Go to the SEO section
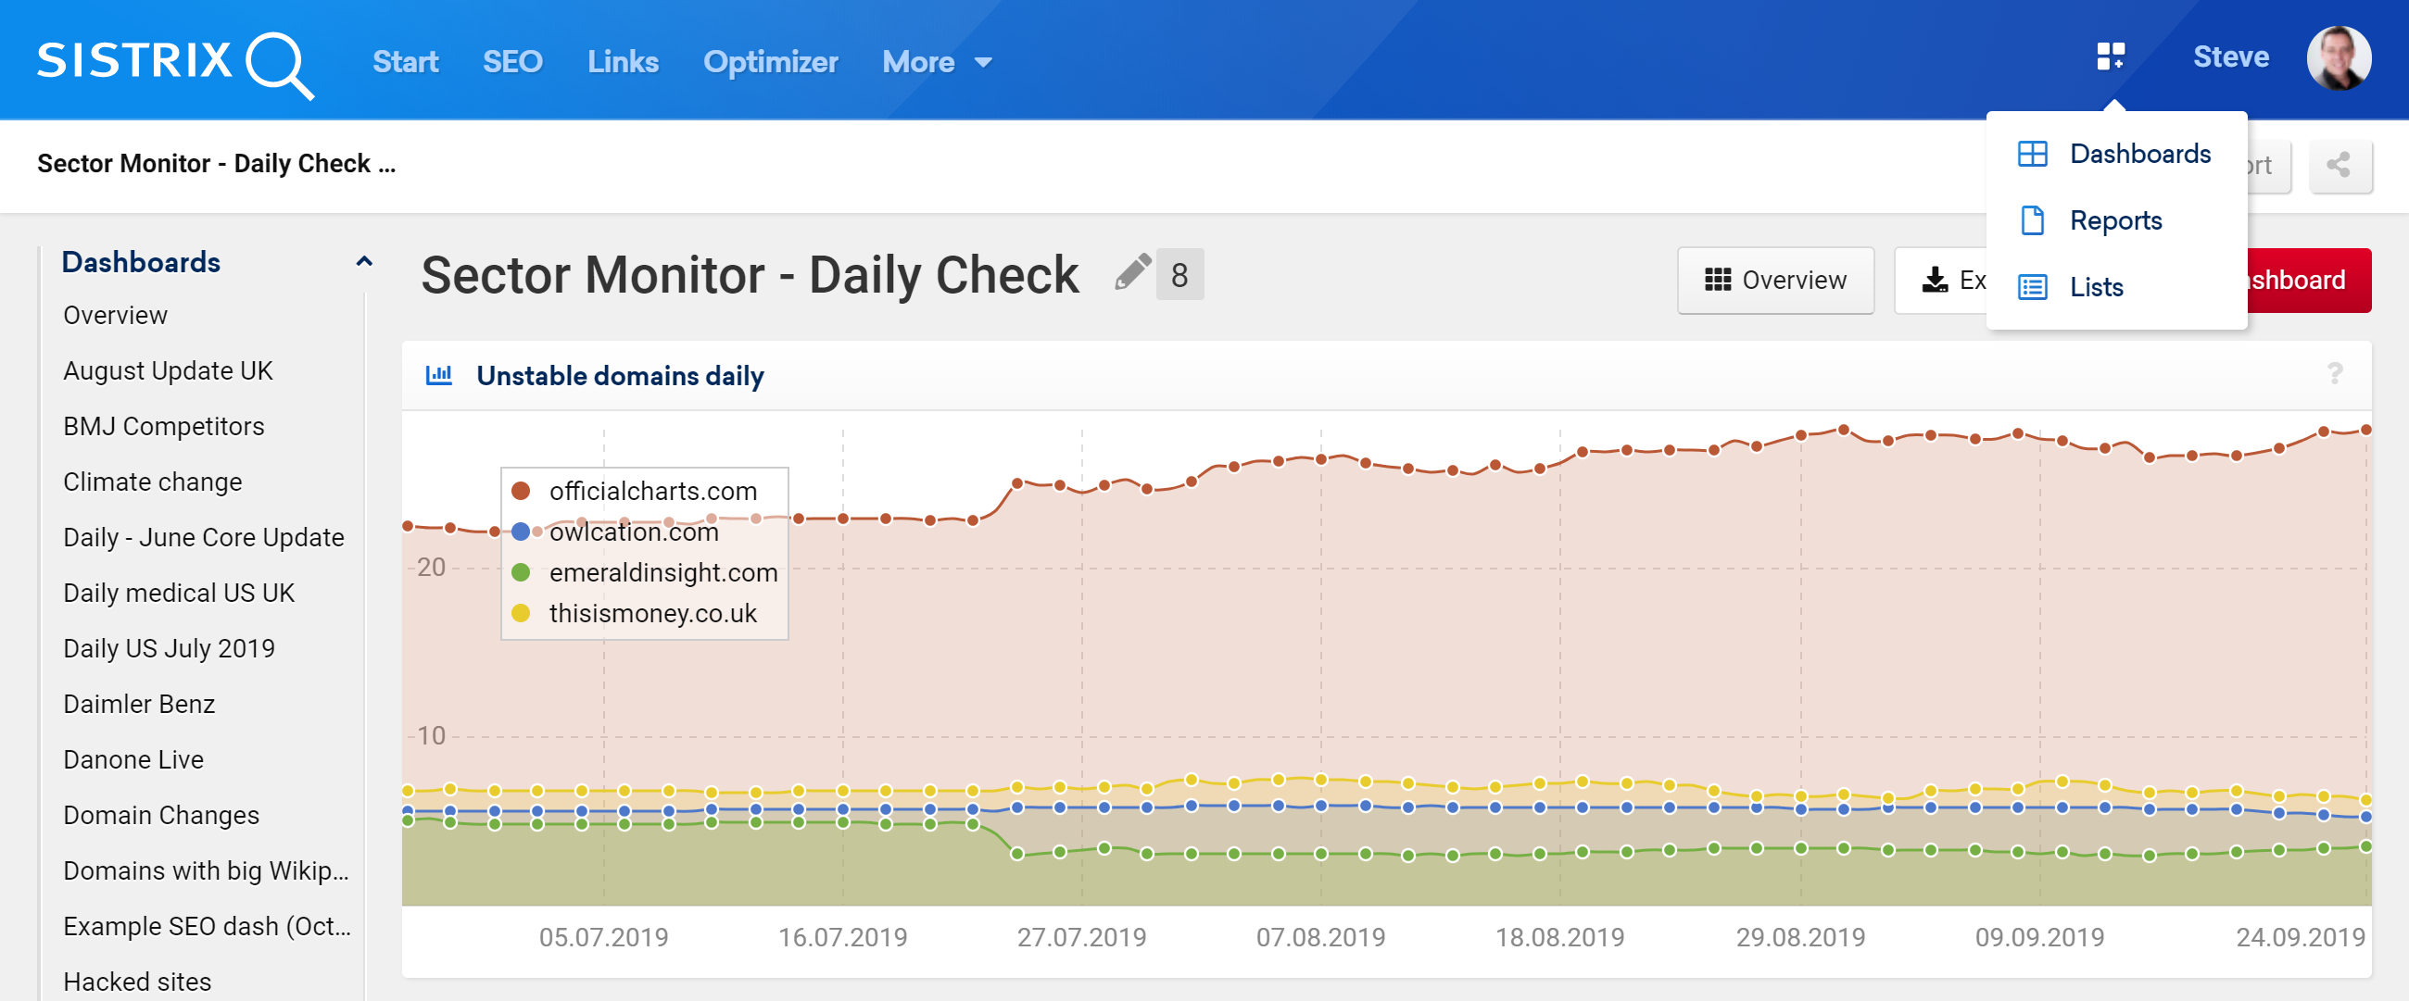This screenshot has width=2409, height=1001. click(x=512, y=62)
